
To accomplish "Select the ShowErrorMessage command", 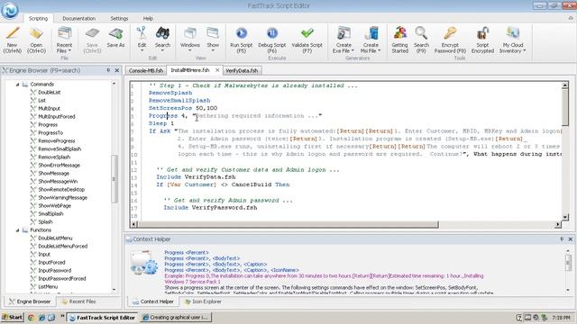I will [59, 166].
